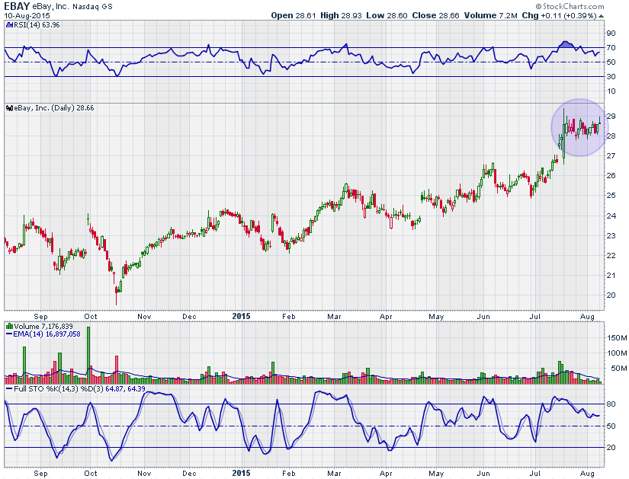Select the Oct label on the time axis

tap(91, 316)
